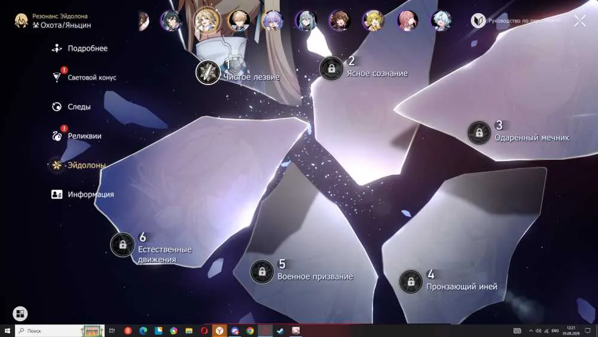Select the highlighted blonde character avatar
The image size is (598, 337).
pyautogui.click(x=207, y=20)
